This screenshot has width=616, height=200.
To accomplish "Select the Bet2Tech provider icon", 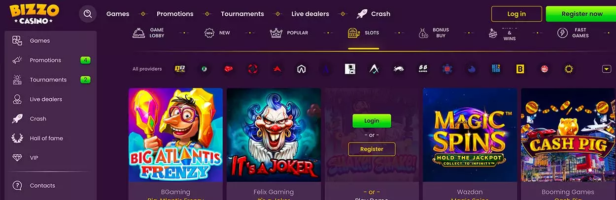I will pos(496,69).
